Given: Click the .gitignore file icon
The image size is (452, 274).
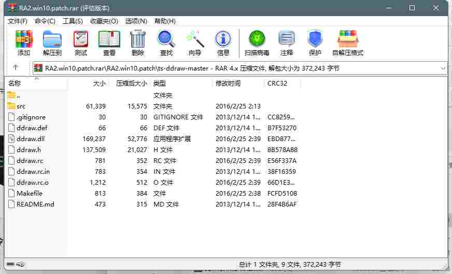Looking at the screenshot, I should coord(11,117).
